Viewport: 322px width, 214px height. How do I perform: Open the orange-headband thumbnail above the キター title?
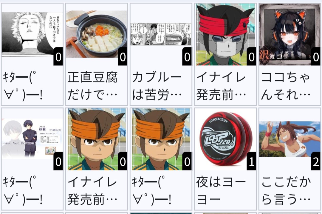[x=161, y=139]
